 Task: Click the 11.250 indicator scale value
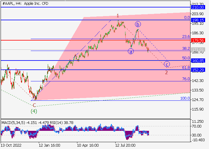click(x=198, y=122)
